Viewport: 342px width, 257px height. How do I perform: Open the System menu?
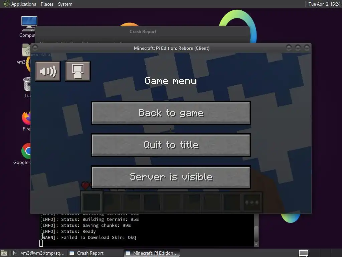[65, 4]
